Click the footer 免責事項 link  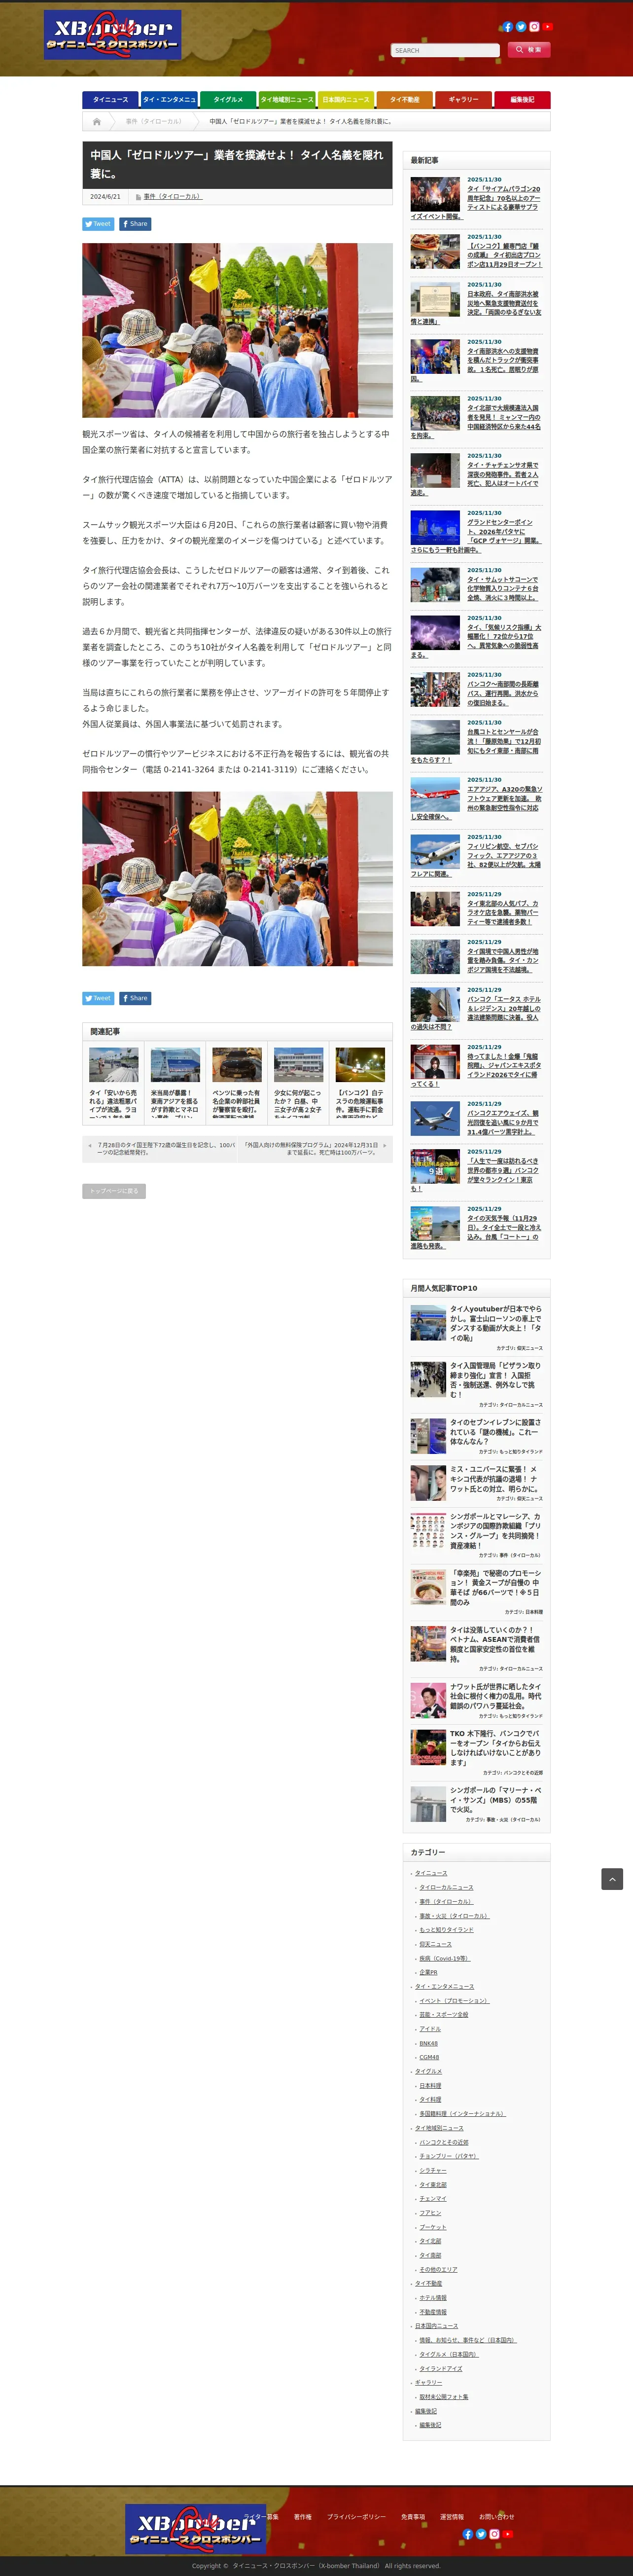tap(413, 2516)
